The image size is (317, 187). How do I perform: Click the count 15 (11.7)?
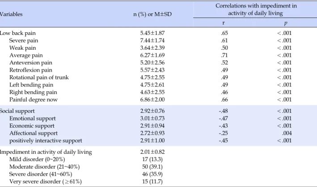coord(152,182)
